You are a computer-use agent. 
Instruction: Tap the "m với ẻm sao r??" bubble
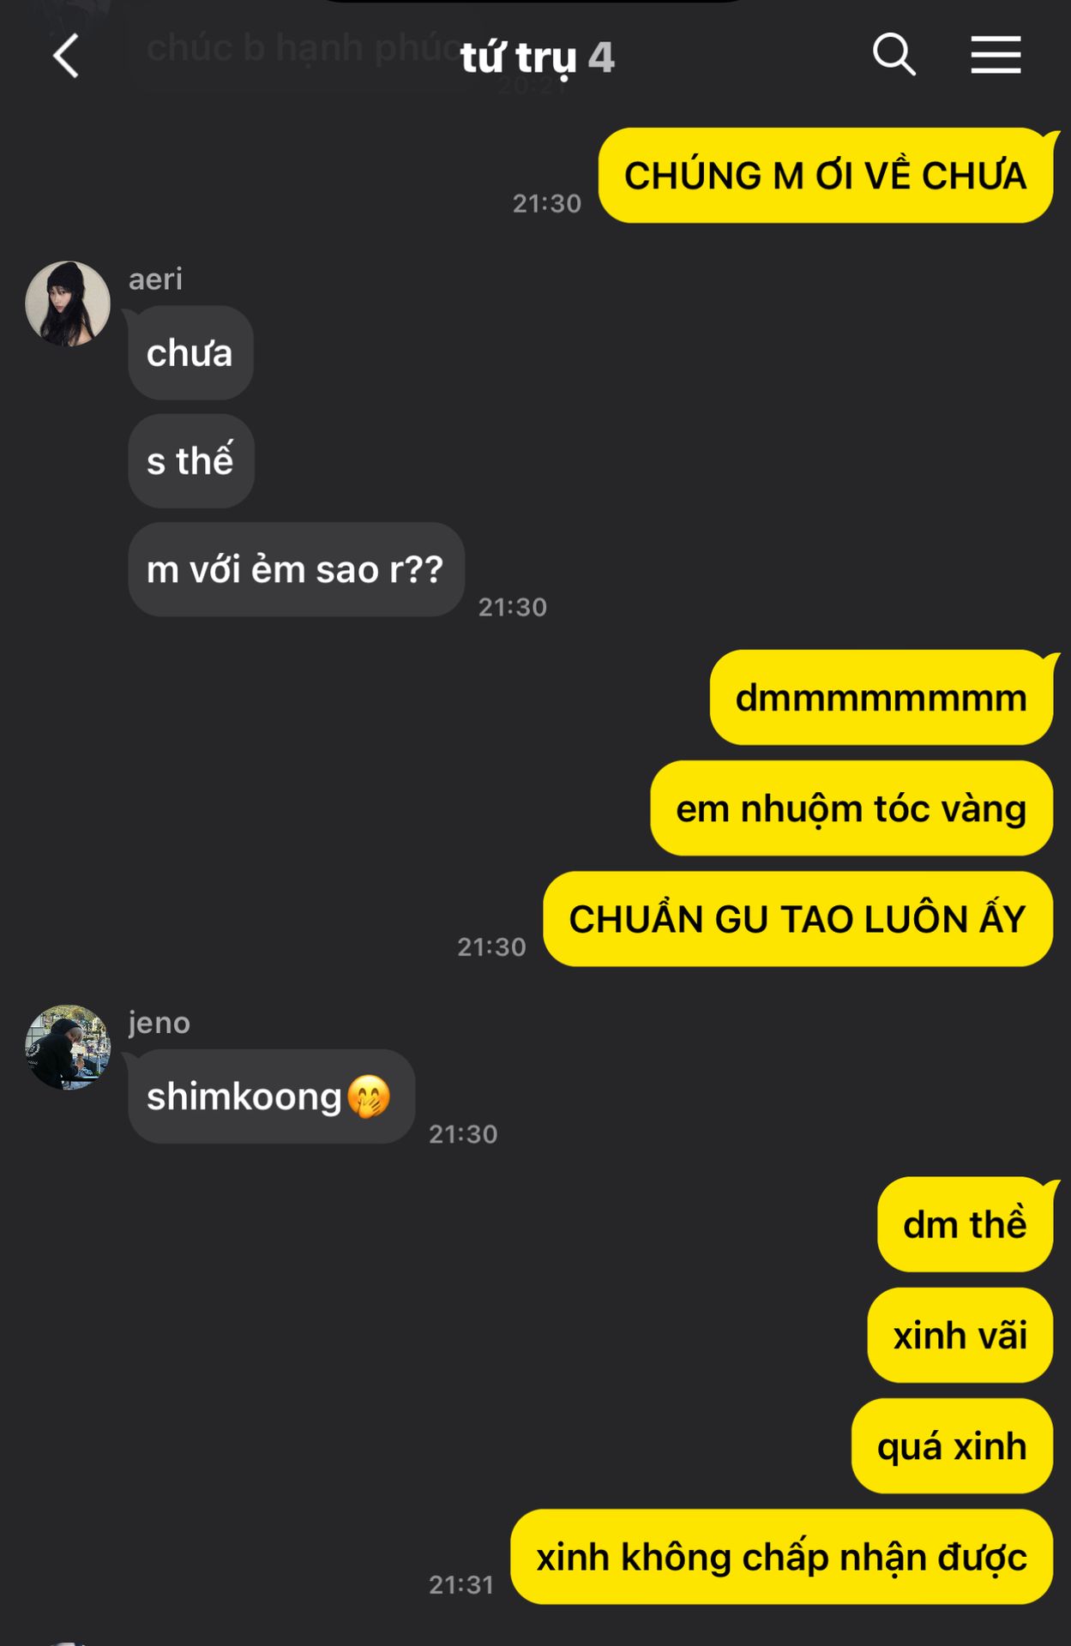tap(296, 569)
